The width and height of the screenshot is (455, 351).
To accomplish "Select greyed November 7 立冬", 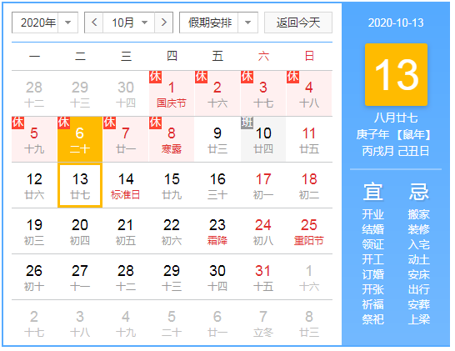I will (x=263, y=323).
